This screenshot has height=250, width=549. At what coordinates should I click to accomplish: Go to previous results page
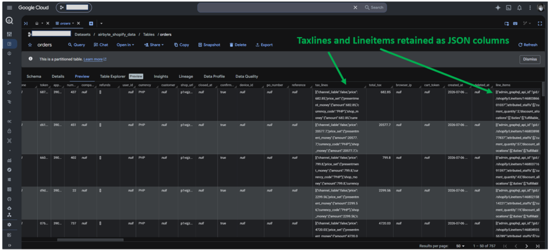point(515,246)
